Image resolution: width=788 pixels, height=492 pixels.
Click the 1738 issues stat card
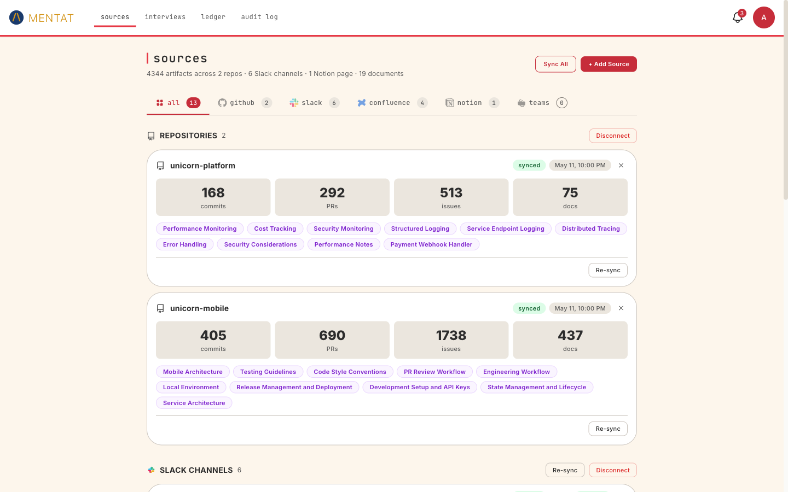click(451, 340)
